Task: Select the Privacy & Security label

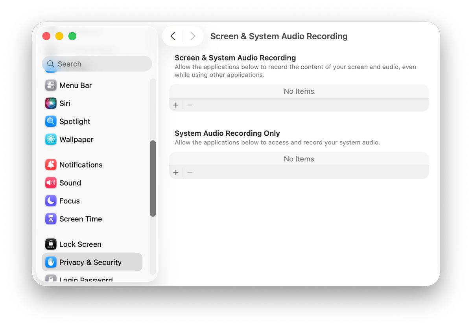Action: pos(90,262)
